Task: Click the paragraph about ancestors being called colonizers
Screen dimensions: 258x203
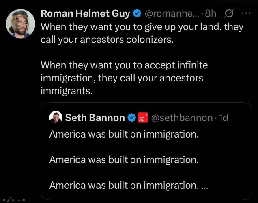Action: click(142, 34)
